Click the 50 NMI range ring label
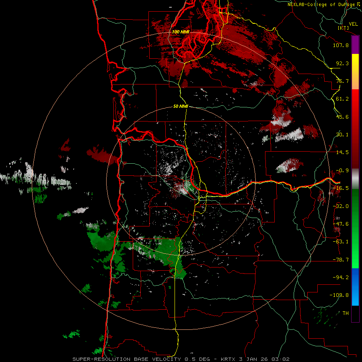The image size is (362, 362). pyautogui.click(x=181, y=106)
